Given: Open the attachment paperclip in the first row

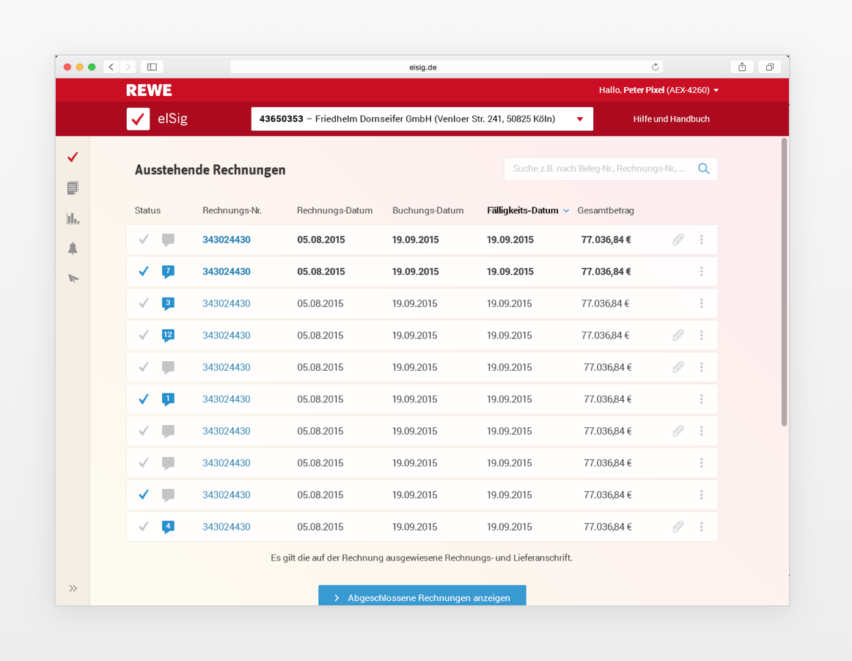Looking at the screenshot, I should click(678, 240).
